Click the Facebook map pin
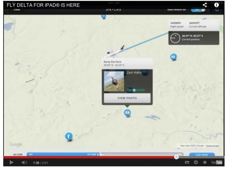 pyautogui.click(x=68, y=136)
